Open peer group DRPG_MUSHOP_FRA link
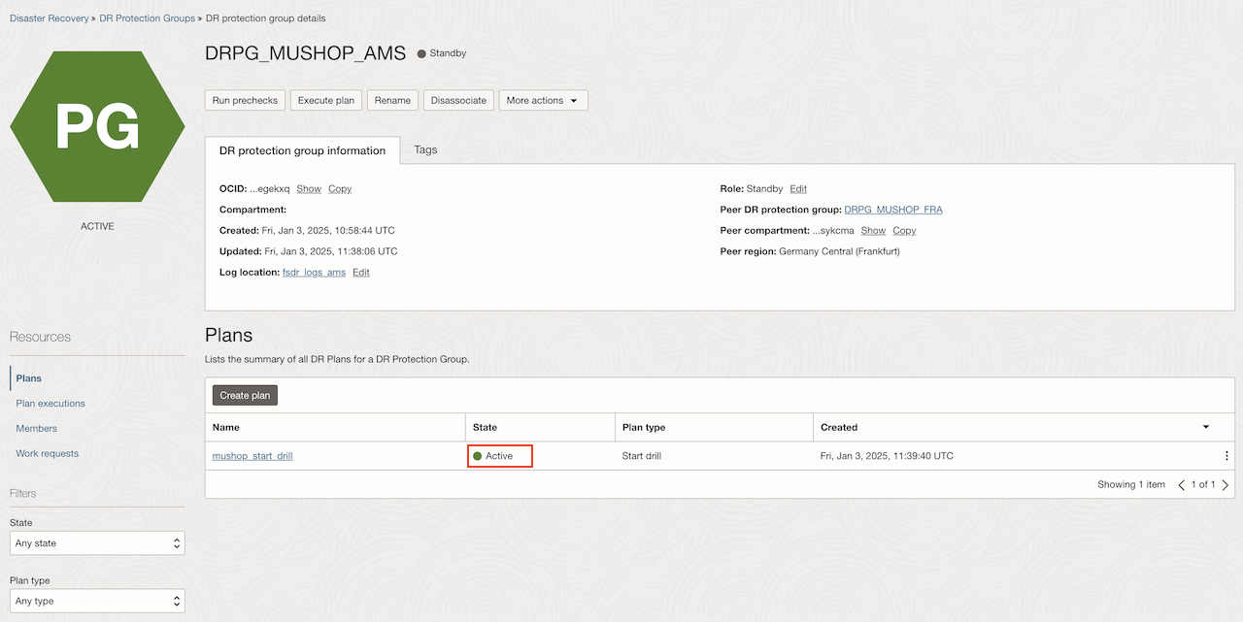1243x622 pixels. click(893, 210)
